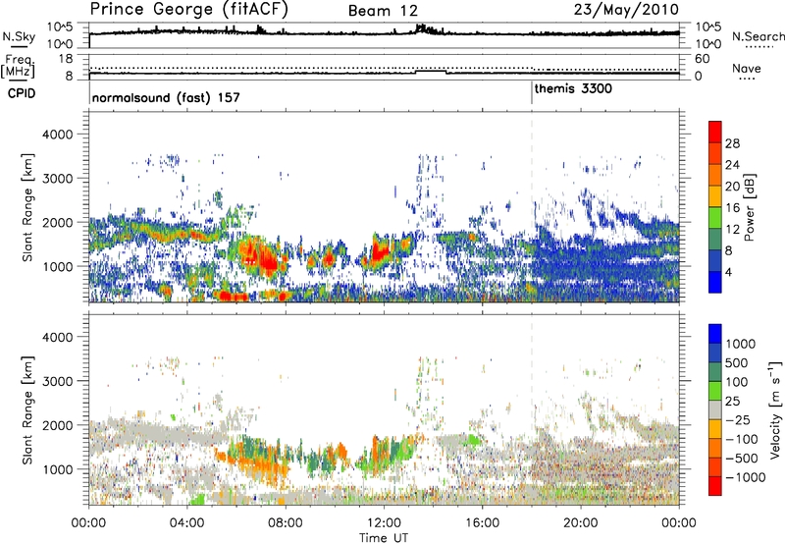The height and width of the screenshot is (544, 785).
Task: Click the '3000' tick on the velocity panel axis
Action: pyautogui.click(x=57, y=381)
